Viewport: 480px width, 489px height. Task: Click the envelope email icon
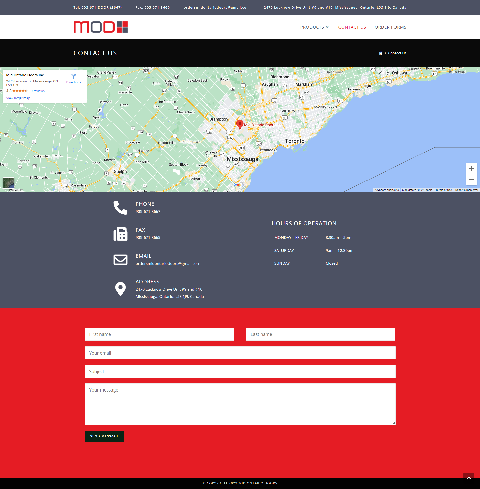[120, 260]
